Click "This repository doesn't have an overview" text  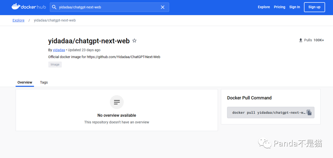pyautogui.click(x=117, y=122)
